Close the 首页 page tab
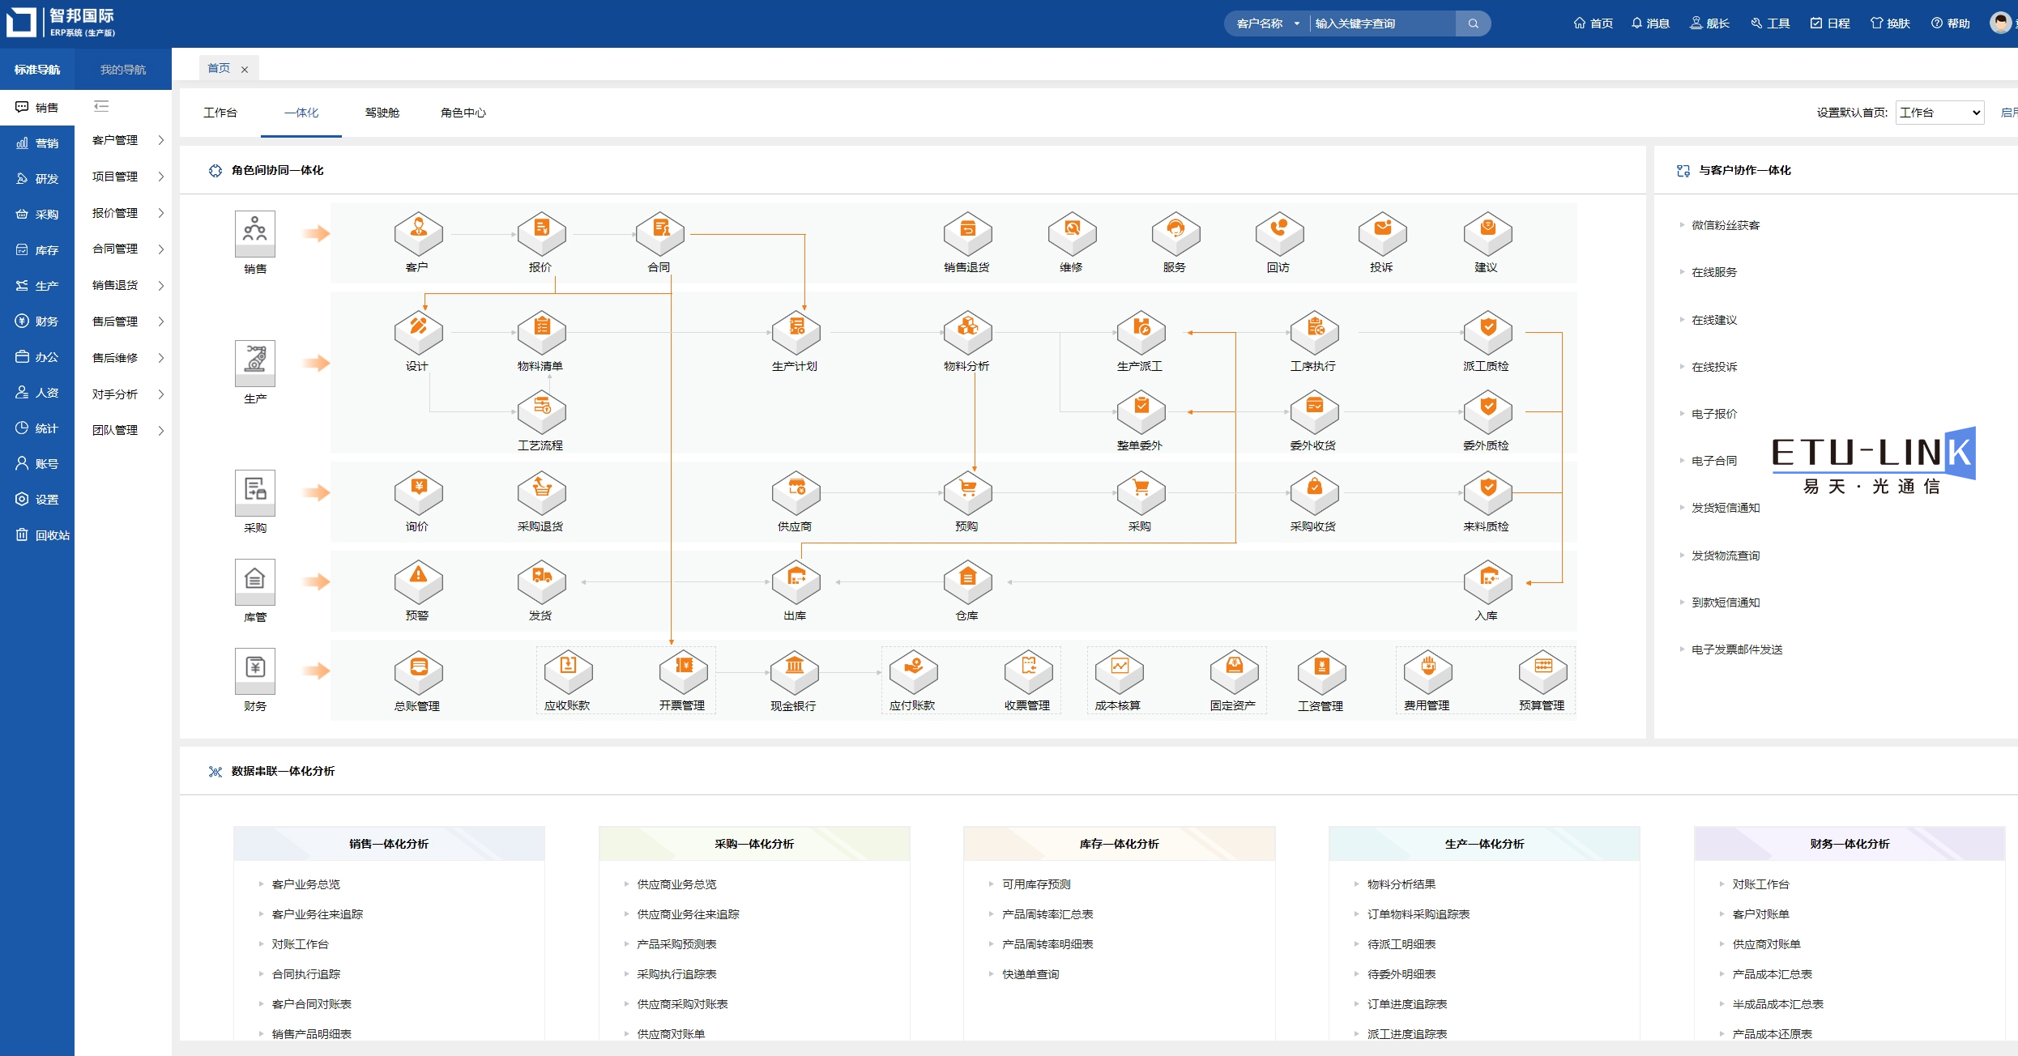 pyautogui.click(x=244, y=70)
